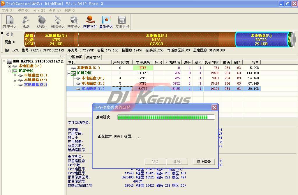Select 本地磁盘(E:) block in disk map
Image resolution: width=298 pixels, height=195 pixels.
(x=156, y=40)
